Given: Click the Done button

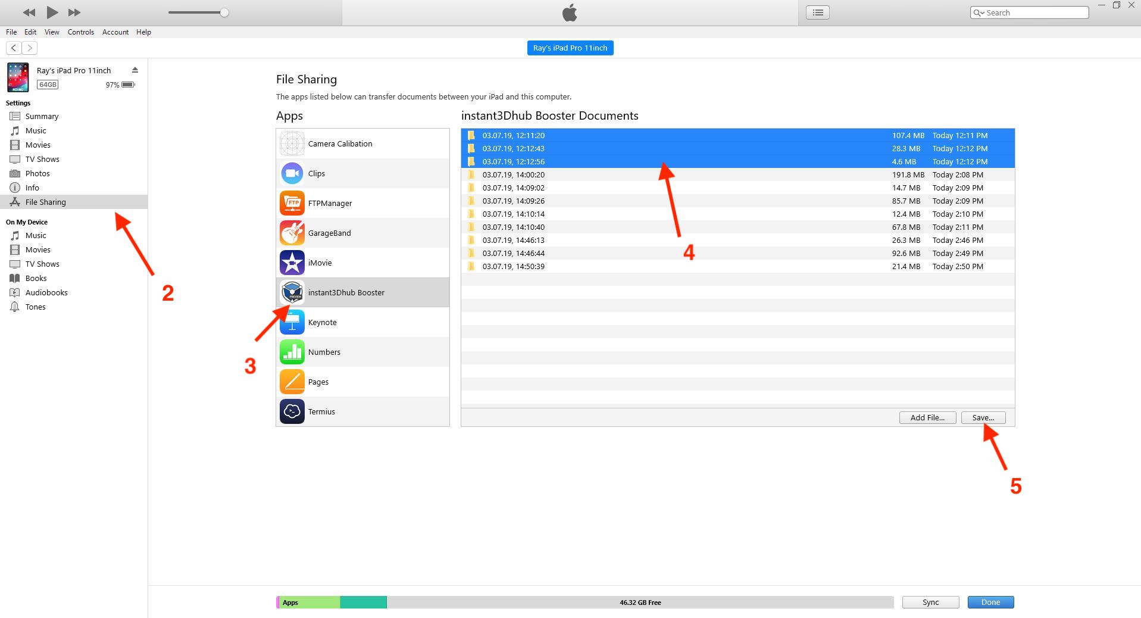Looking at the screenshot, I should click(x=990, y=603).
